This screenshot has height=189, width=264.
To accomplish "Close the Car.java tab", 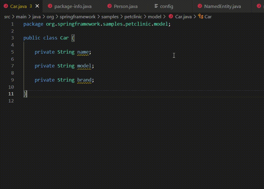I will pos(37,5).
